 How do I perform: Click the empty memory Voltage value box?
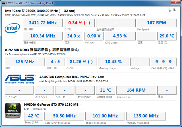[x=140, y=62]
